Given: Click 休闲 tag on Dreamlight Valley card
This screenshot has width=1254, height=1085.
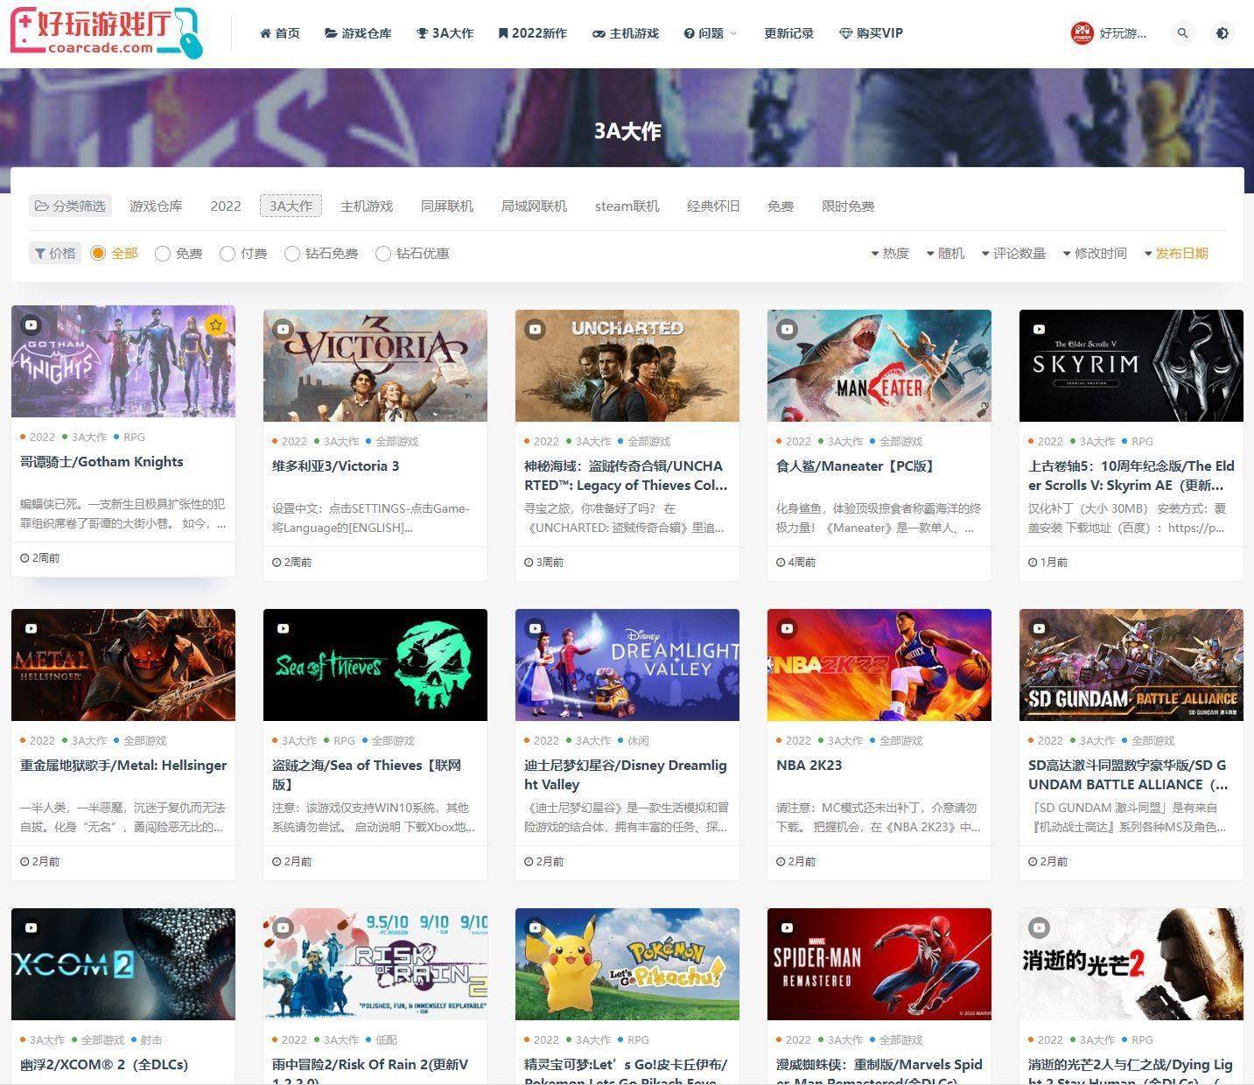Looking at the screenshot, I should 638,740.
